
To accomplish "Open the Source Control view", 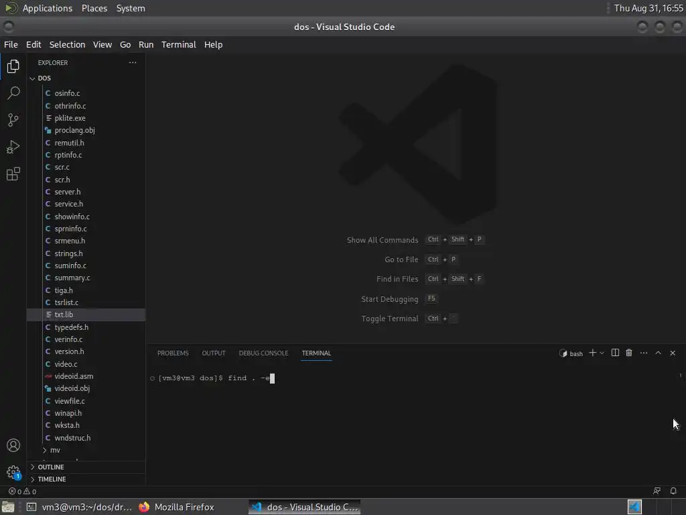I will [13, 120].
